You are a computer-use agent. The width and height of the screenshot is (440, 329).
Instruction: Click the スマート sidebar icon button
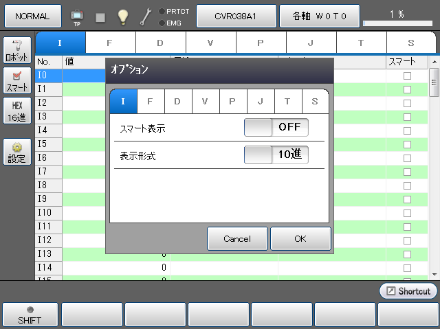point(16,82)
